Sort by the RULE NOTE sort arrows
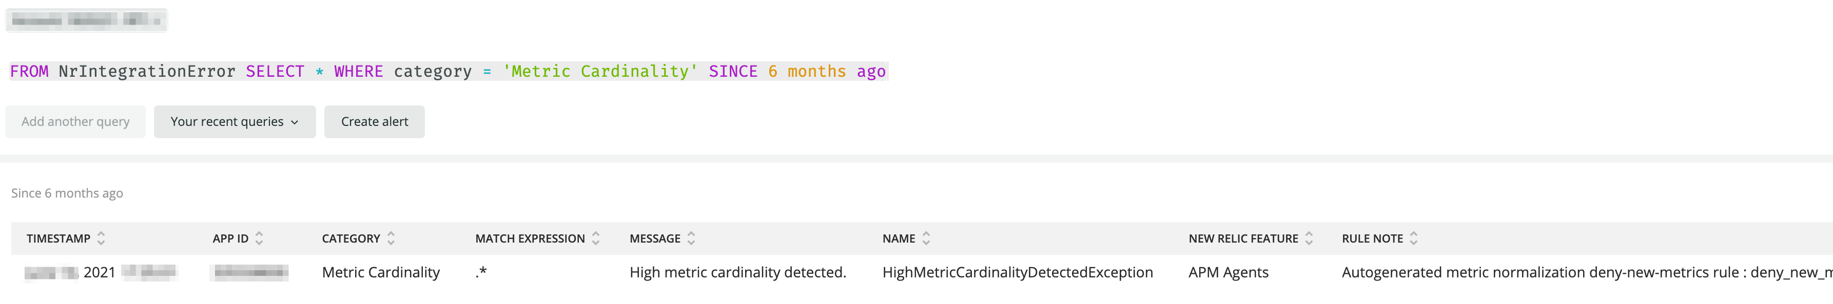This screenshot has width=1833, height=304. tap(1413, 238)
